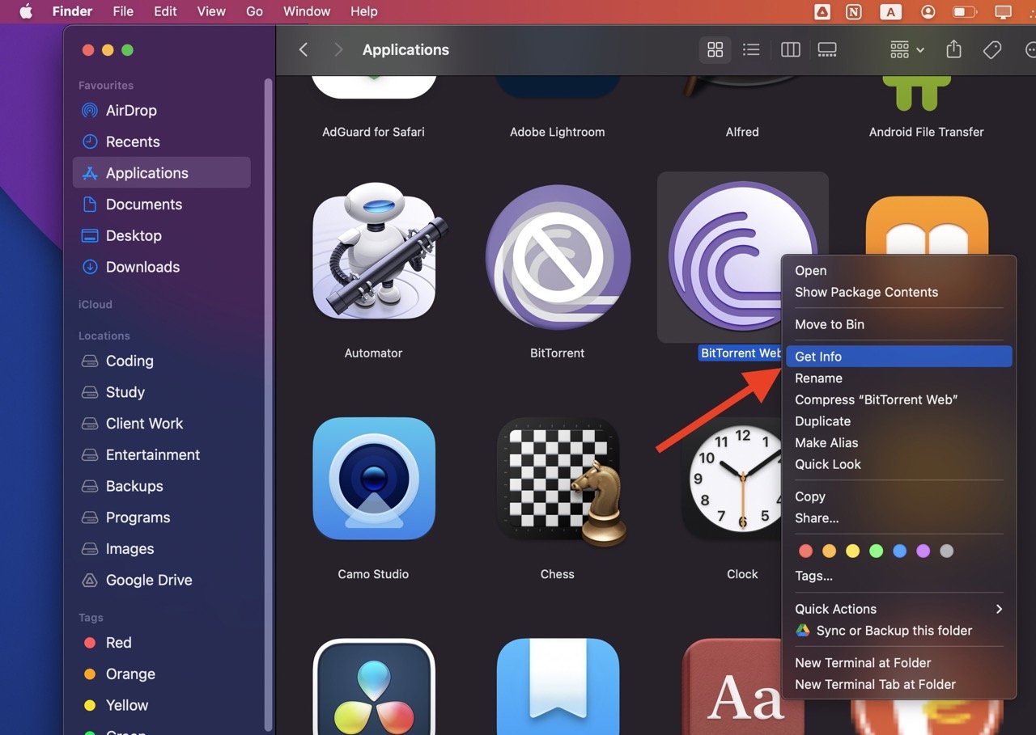The image size is (1036, 735).
Task: Open Recents in the sidebar
Action: [162, 142]
